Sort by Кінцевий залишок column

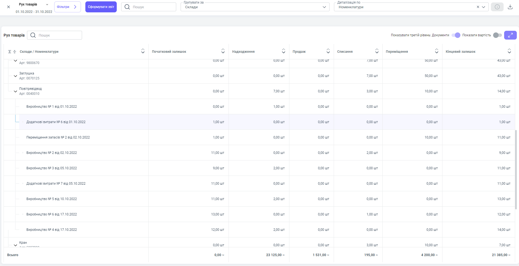tap(509, 51)
